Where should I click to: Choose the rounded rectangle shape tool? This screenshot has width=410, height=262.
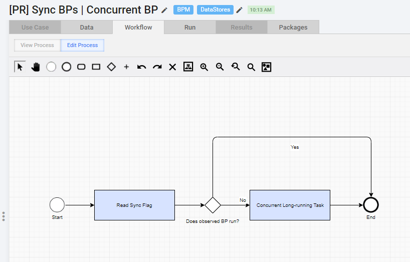(x=81, y=67)
